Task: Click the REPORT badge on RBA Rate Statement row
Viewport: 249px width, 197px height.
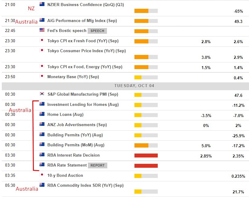Action: [x=98, y=165]
